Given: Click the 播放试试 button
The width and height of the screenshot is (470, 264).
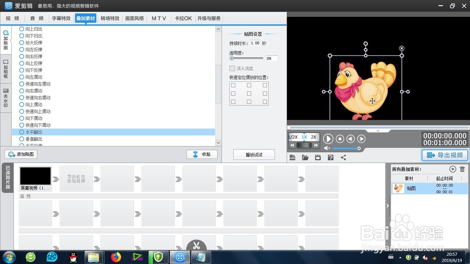Looking at the screenshot, I should point(254,155).
